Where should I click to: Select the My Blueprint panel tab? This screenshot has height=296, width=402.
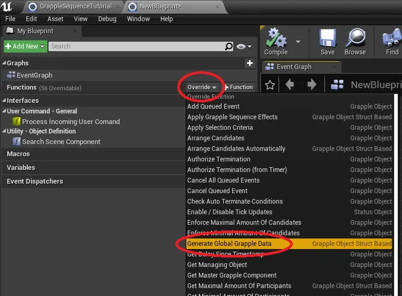click(x=42, y=31)
